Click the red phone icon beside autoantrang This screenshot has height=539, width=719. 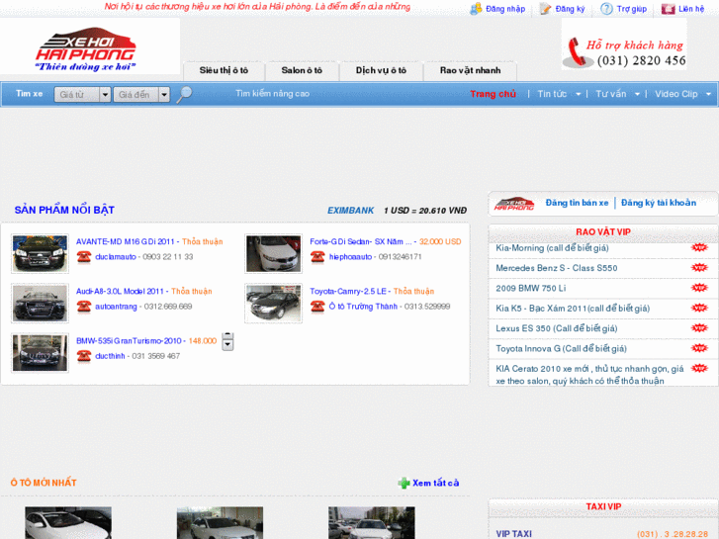(x=84, y=307)
